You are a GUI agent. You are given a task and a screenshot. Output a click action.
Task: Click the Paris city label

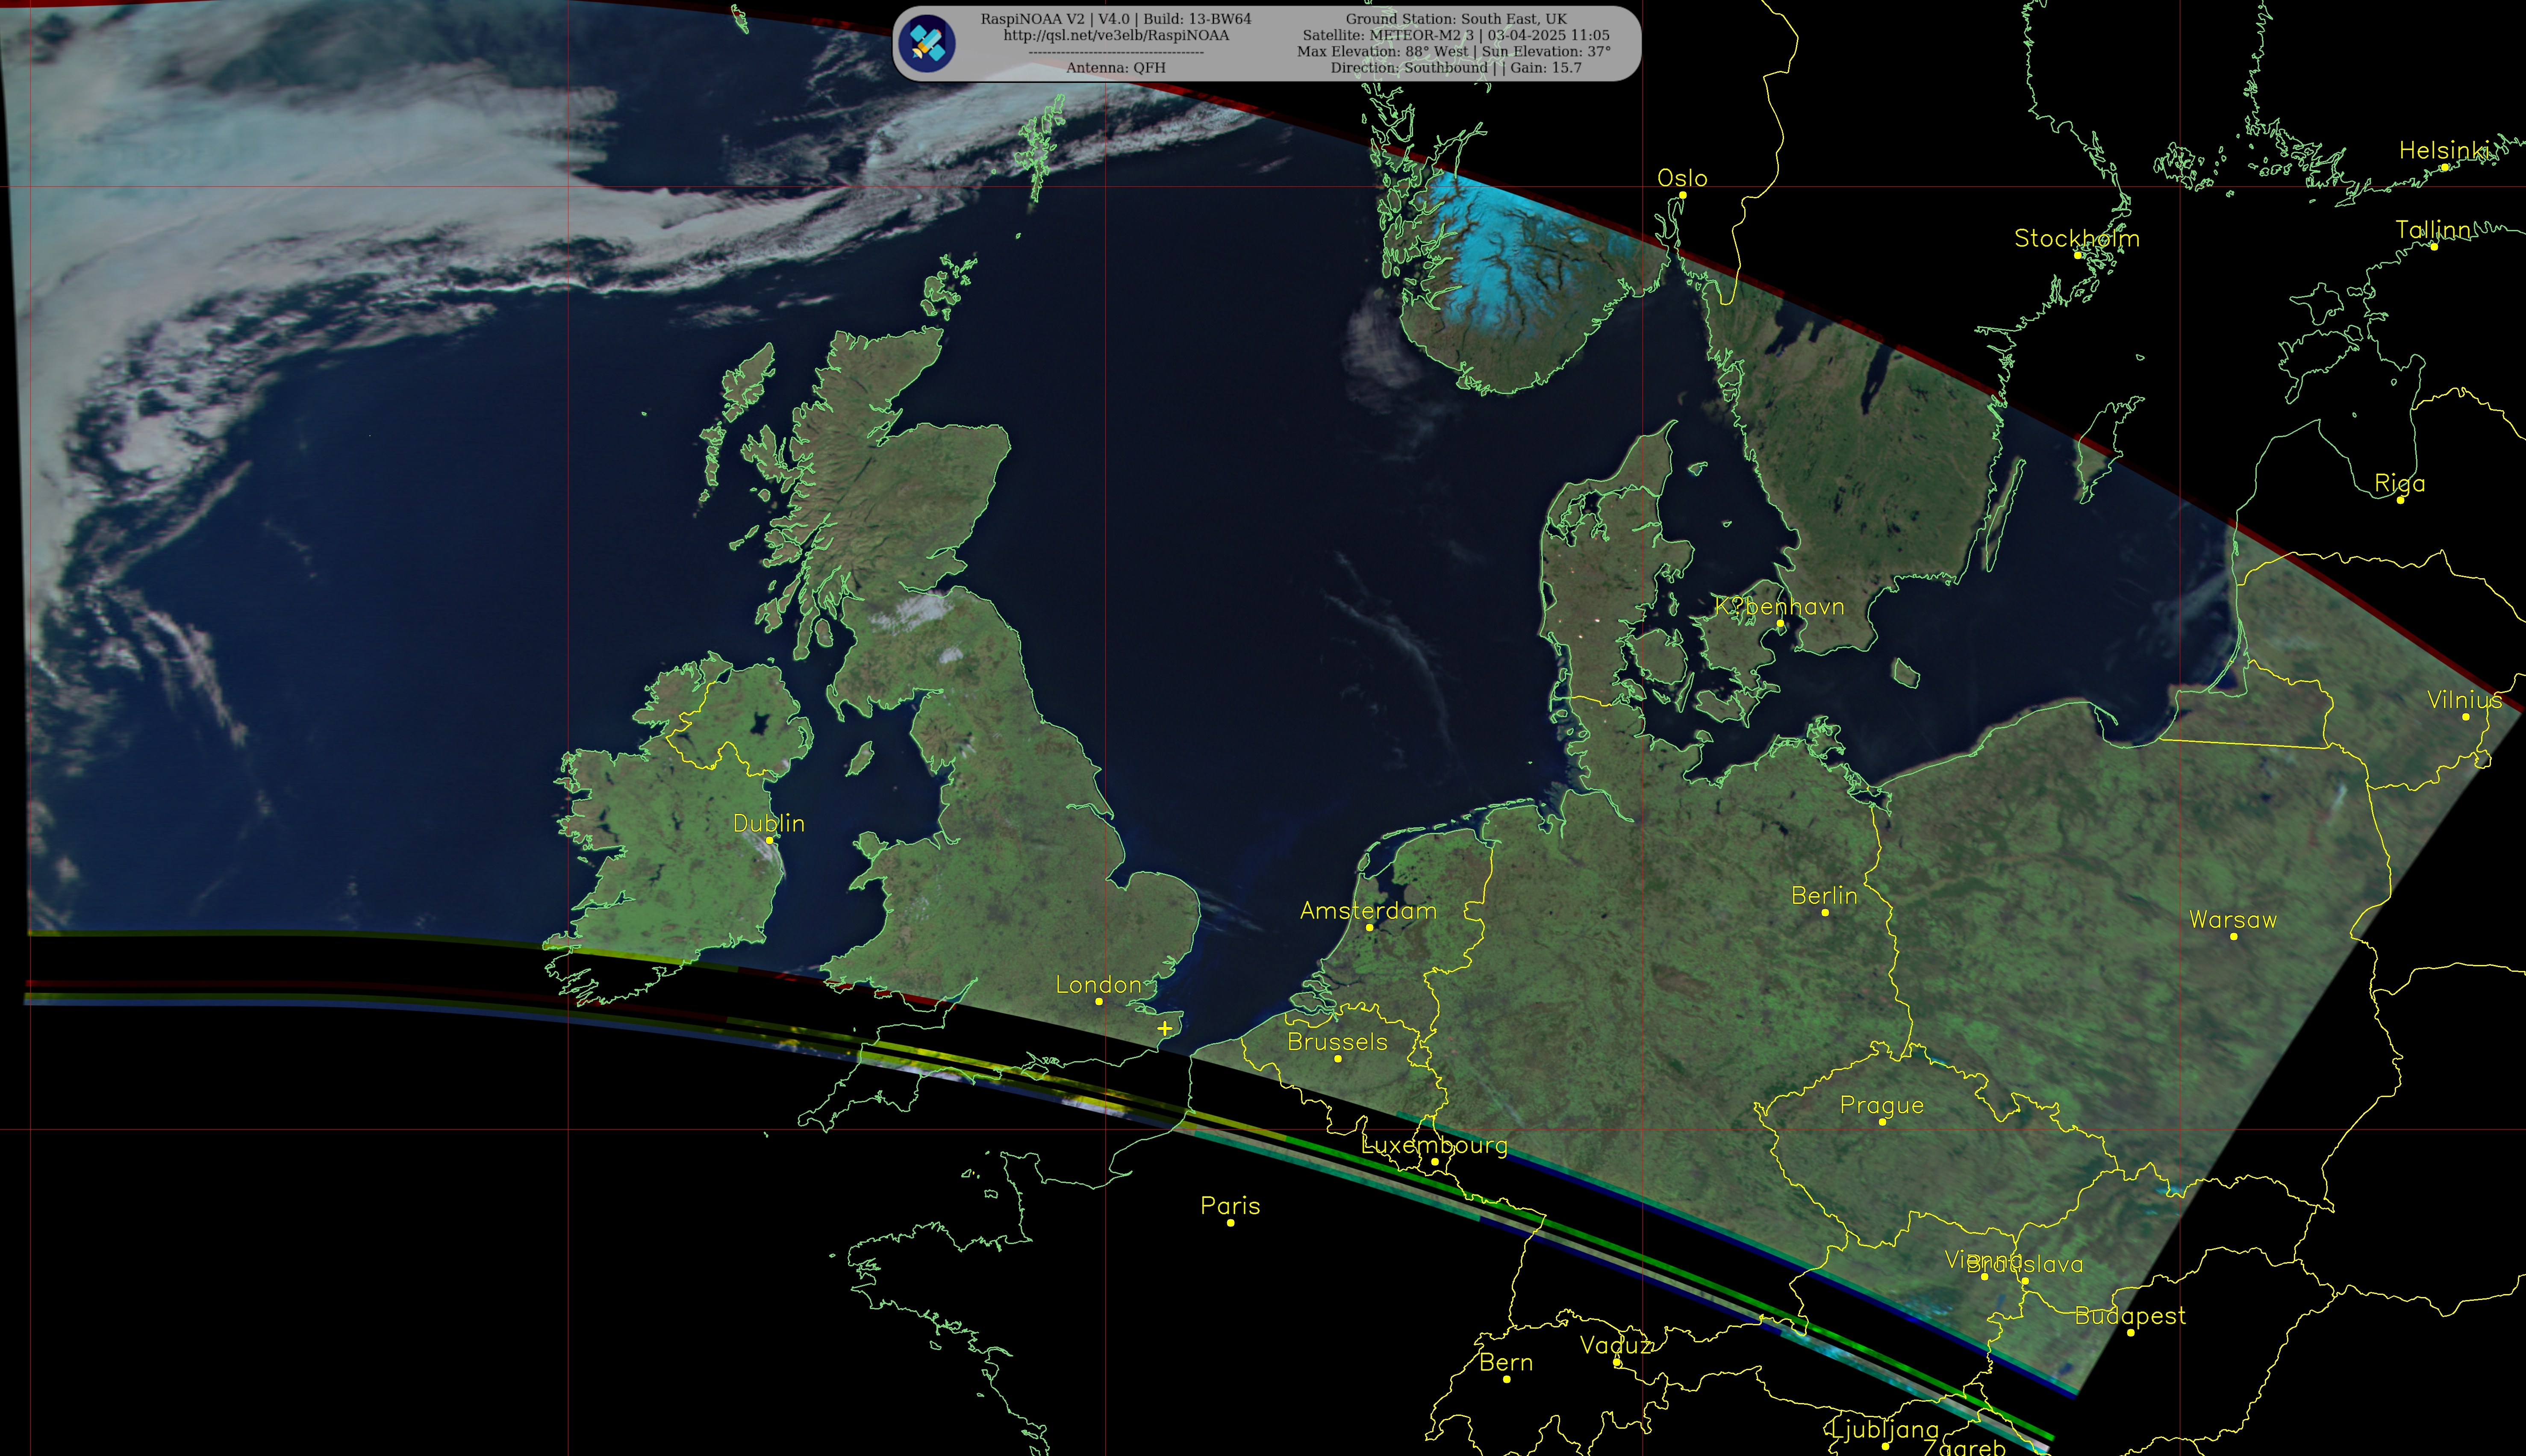click(1230, 1206)
